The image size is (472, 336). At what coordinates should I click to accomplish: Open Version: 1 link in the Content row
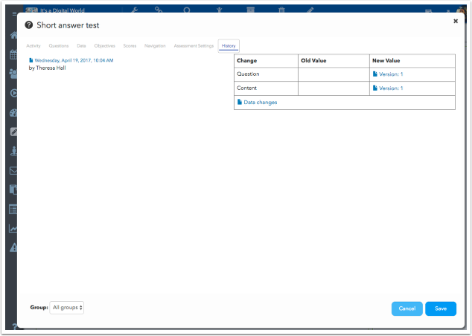[x=391, y=88]
